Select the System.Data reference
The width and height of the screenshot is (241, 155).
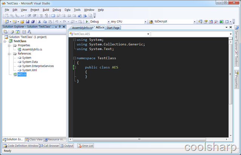click(30, 62)
